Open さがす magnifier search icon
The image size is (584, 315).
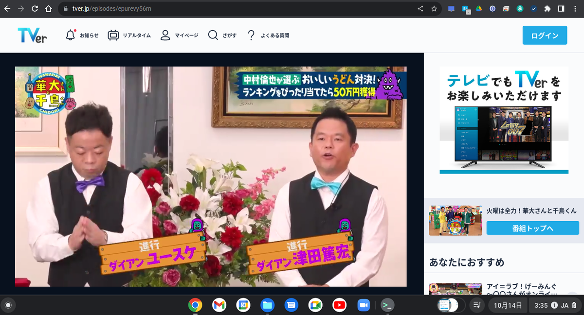[x=213, y=35]
